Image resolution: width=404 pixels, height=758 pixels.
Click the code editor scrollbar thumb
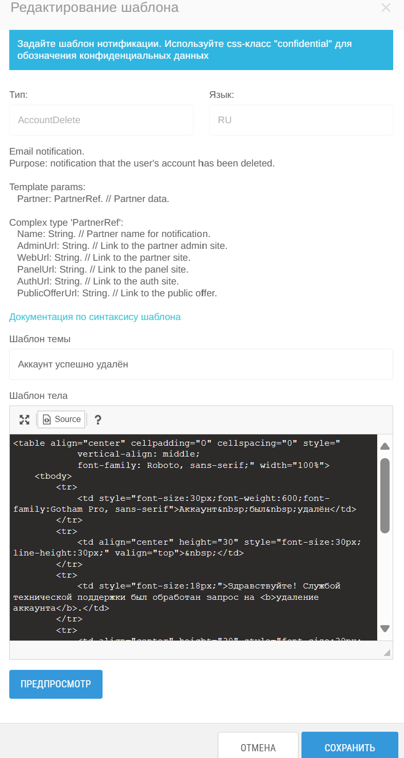[384, 495]
